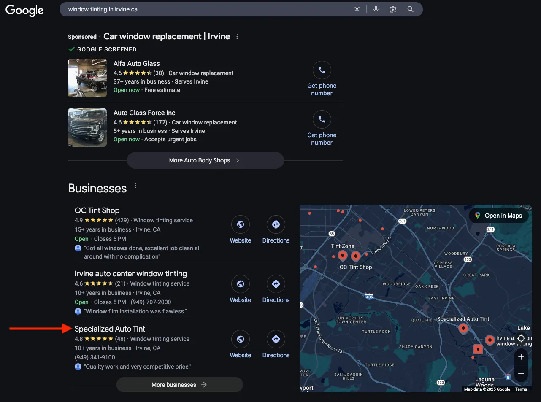Open Specialized Auto Tint listing
Viewport: 541px width, 402px height.
point(110,329)
